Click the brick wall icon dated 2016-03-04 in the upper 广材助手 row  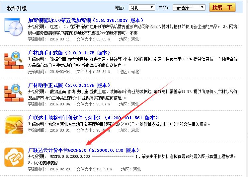point(14,60)
